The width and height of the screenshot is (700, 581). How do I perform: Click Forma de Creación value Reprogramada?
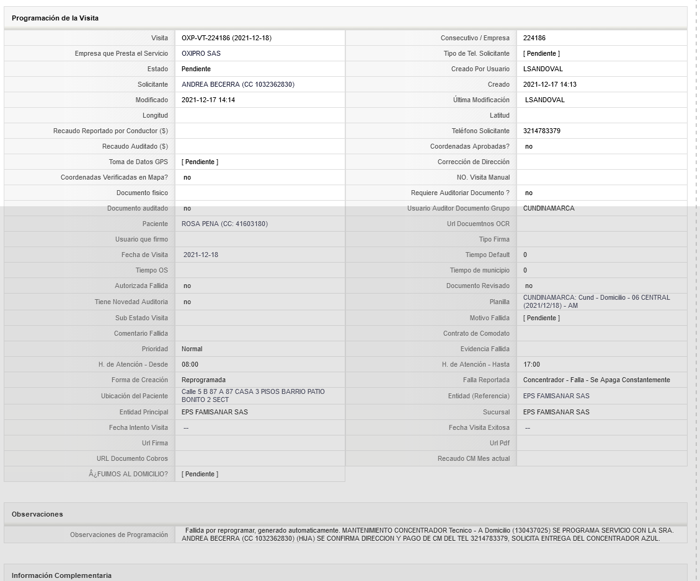203,380
